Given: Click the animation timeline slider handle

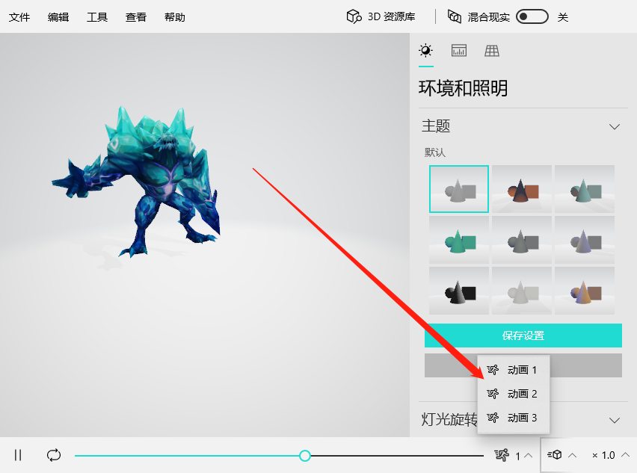Looking at the screenshot, I should [305, 456].
